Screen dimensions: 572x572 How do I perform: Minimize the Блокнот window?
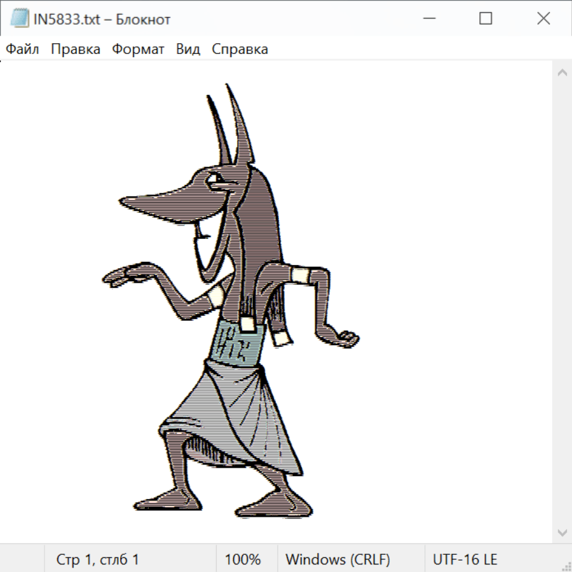428,19
